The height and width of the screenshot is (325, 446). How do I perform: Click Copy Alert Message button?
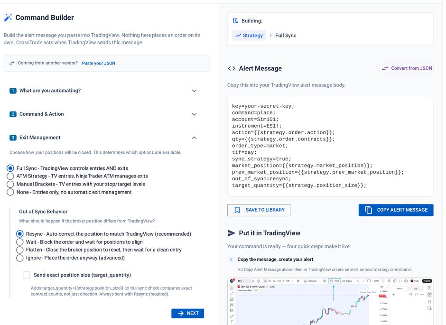point(396,210)
